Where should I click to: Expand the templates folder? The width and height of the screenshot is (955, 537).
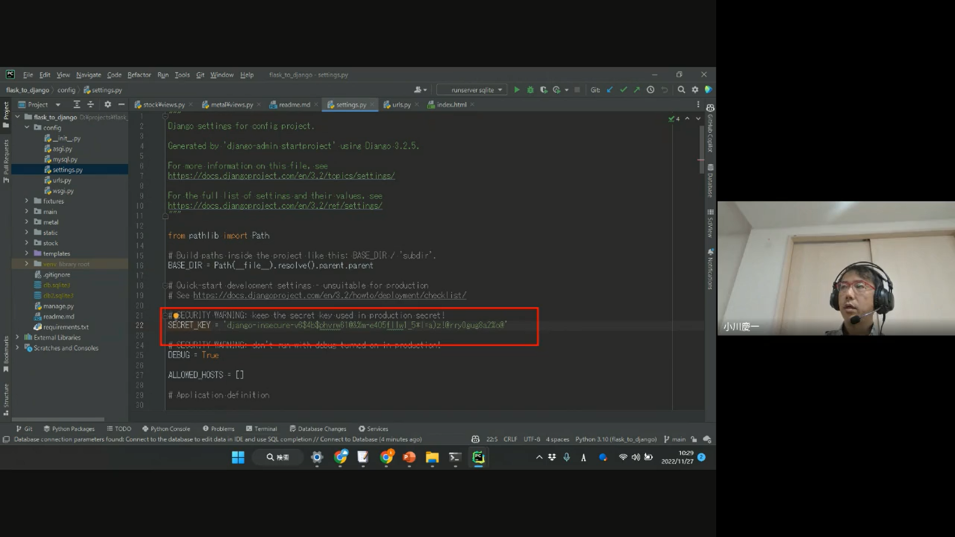(x=27, y=254)
